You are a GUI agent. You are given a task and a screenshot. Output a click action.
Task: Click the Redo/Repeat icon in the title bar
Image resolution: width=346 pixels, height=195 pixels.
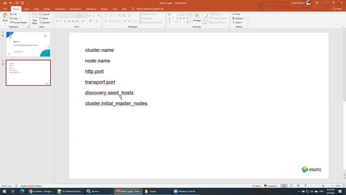(x=17, y=3)
